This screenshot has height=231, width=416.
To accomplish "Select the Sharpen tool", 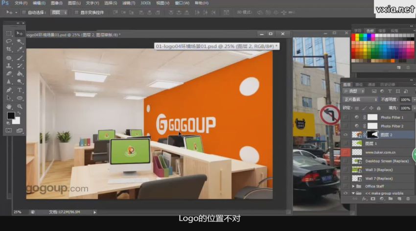I will click(9, 82).
